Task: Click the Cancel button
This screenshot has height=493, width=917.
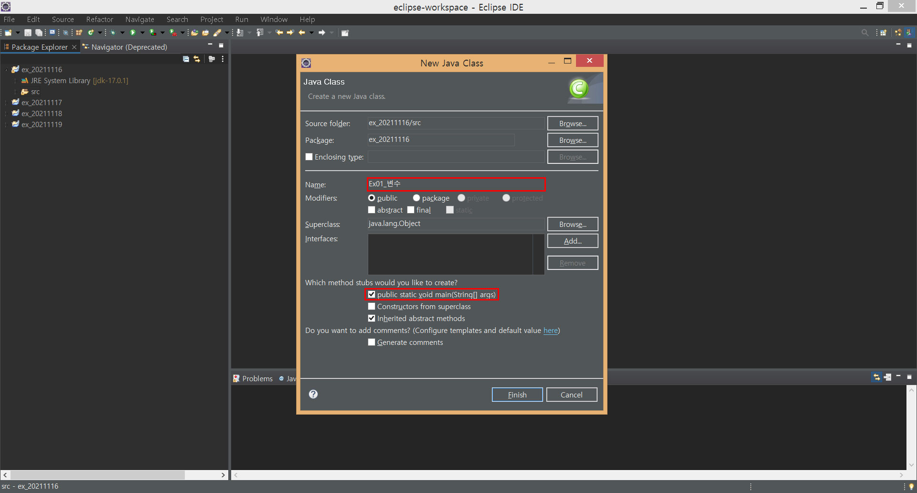Action: pos(572,395)
